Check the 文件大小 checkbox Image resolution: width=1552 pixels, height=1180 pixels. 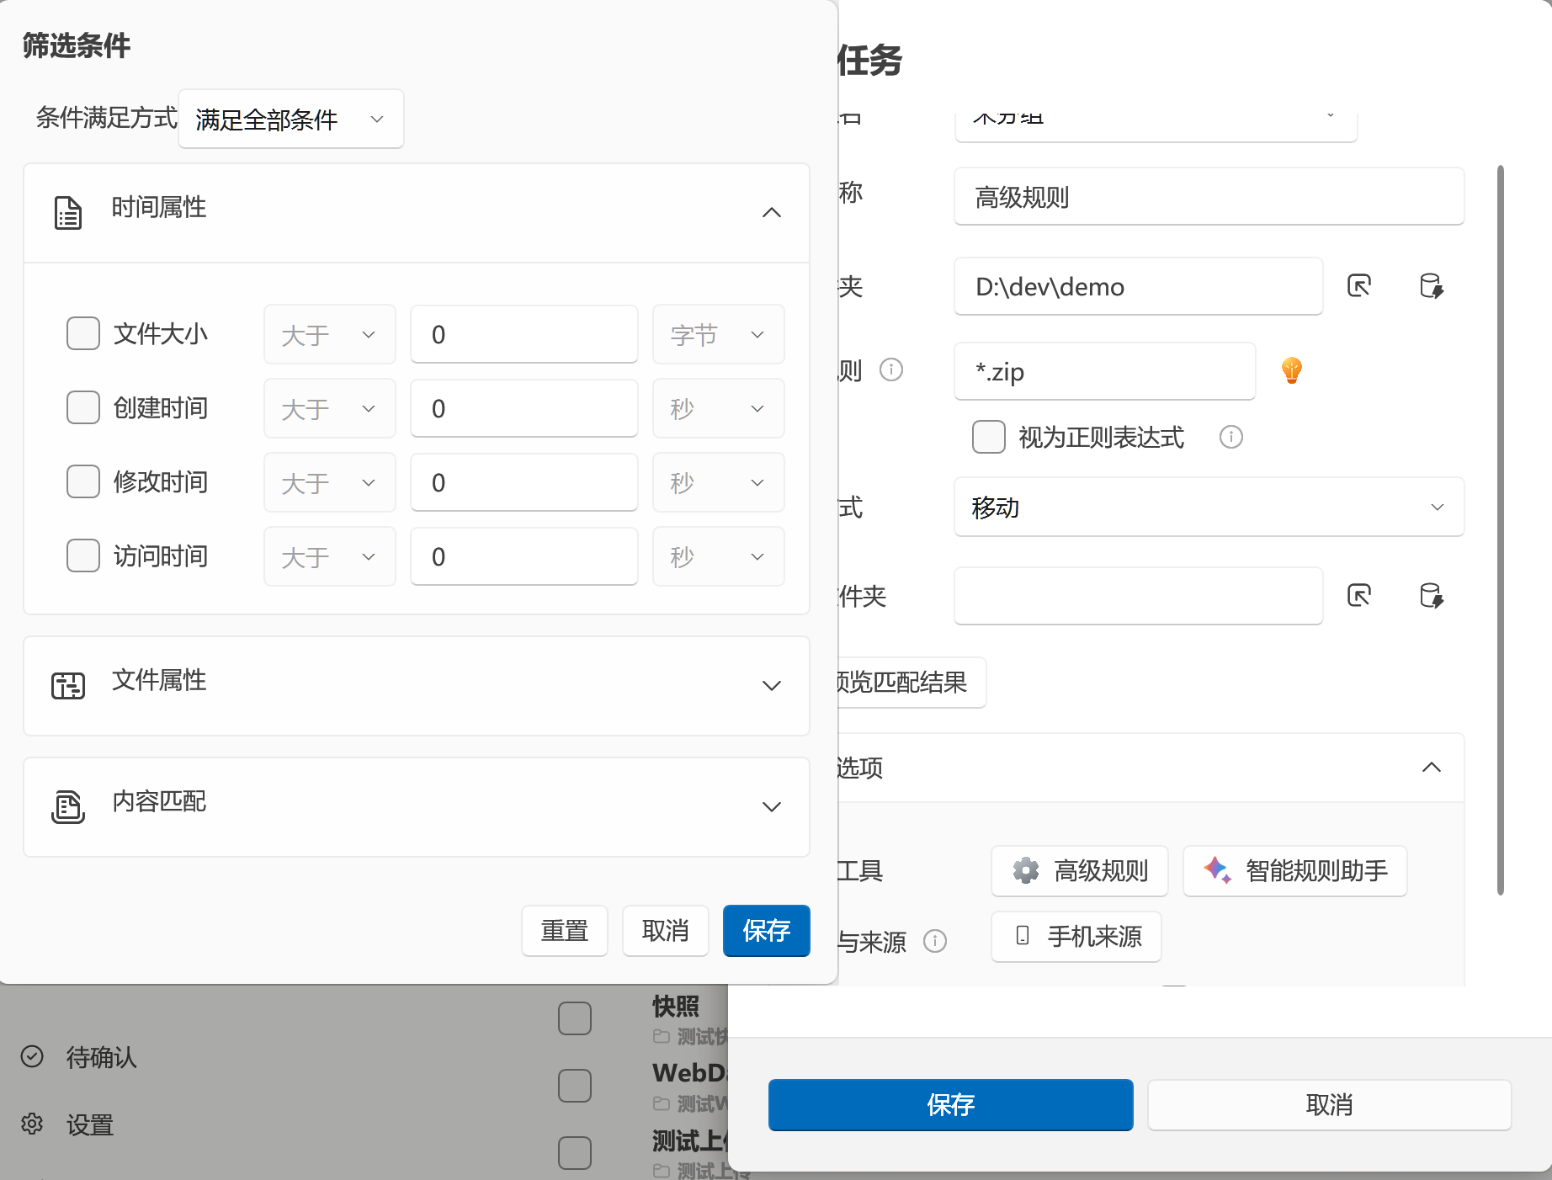coord(83,333)
